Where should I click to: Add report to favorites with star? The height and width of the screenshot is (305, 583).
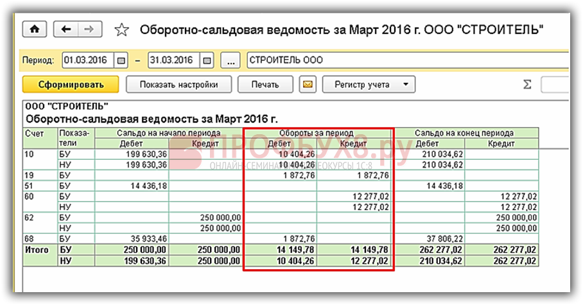[x=121, y=30]
